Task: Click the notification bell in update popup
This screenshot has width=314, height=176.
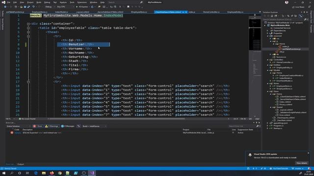Action: point(250,155)
